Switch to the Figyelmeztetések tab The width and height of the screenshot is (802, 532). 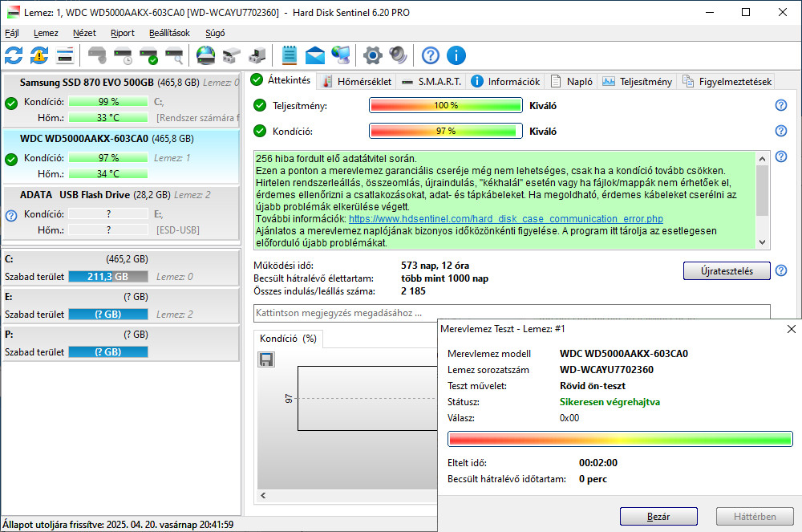click(x=727, y=81)
